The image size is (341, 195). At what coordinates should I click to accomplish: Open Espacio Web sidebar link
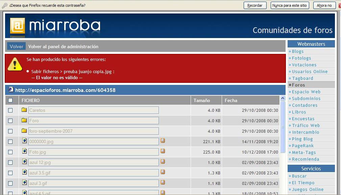(x=306, y=92)
